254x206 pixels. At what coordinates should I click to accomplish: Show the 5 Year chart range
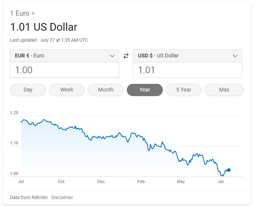184,90
